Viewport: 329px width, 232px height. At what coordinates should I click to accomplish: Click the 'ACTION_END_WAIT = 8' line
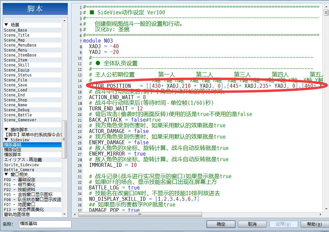coord(117,97)
